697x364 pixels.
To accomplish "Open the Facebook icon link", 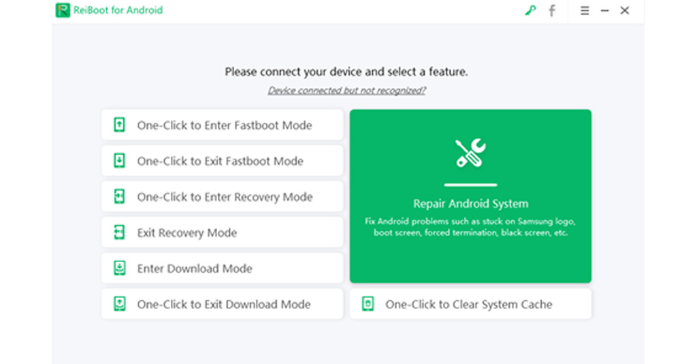I will (552, 11).
